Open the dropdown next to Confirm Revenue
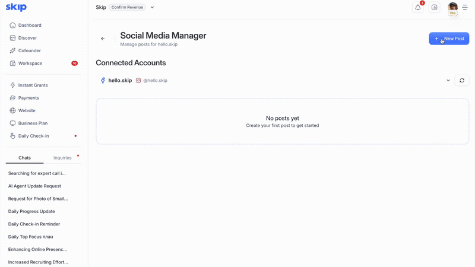 point(152,8)
